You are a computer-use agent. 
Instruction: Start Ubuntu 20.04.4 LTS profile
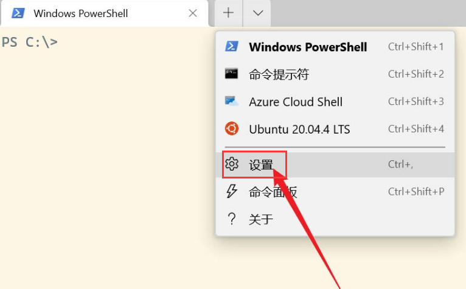pos(299,129)
